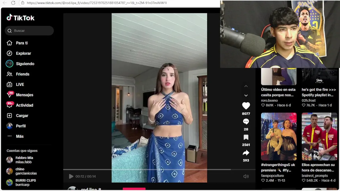
Task: Go to next video with down chevron
Action: click(246, 95)
